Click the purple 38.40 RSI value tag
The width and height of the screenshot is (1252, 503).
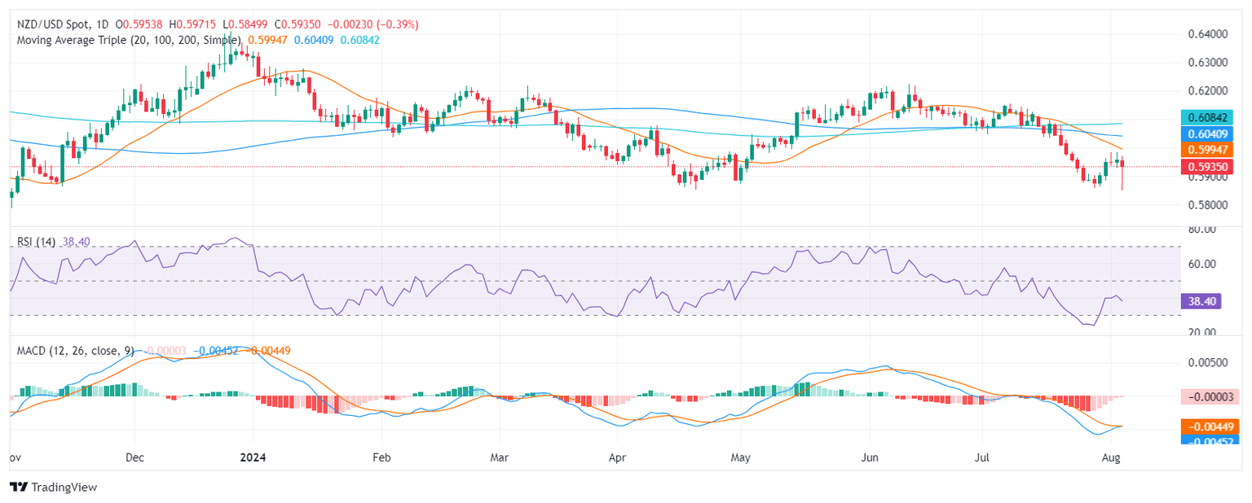(x=1209, y=302)
